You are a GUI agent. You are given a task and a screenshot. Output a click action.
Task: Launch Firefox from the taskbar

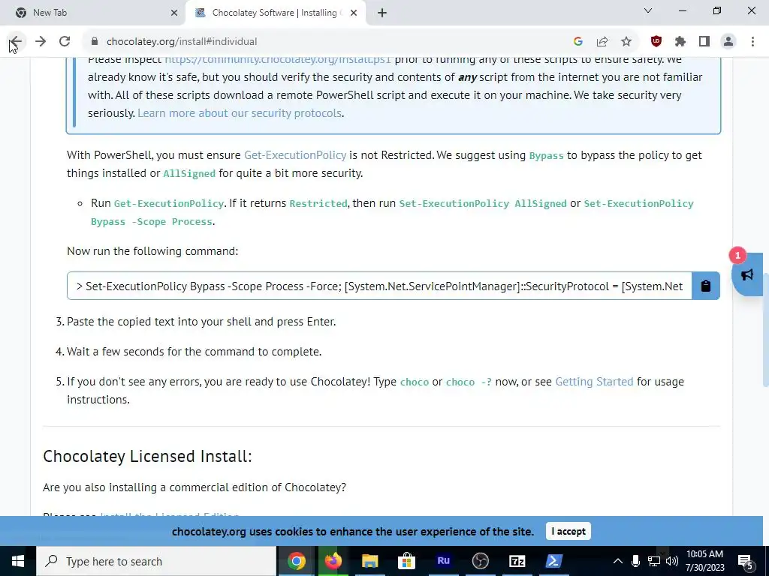(x=333, y=561)
